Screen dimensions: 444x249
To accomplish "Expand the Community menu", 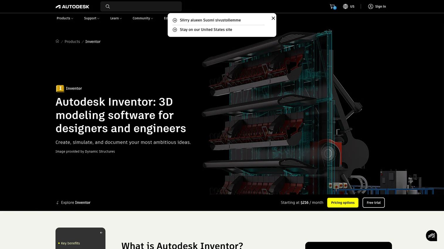I will 143,18.
